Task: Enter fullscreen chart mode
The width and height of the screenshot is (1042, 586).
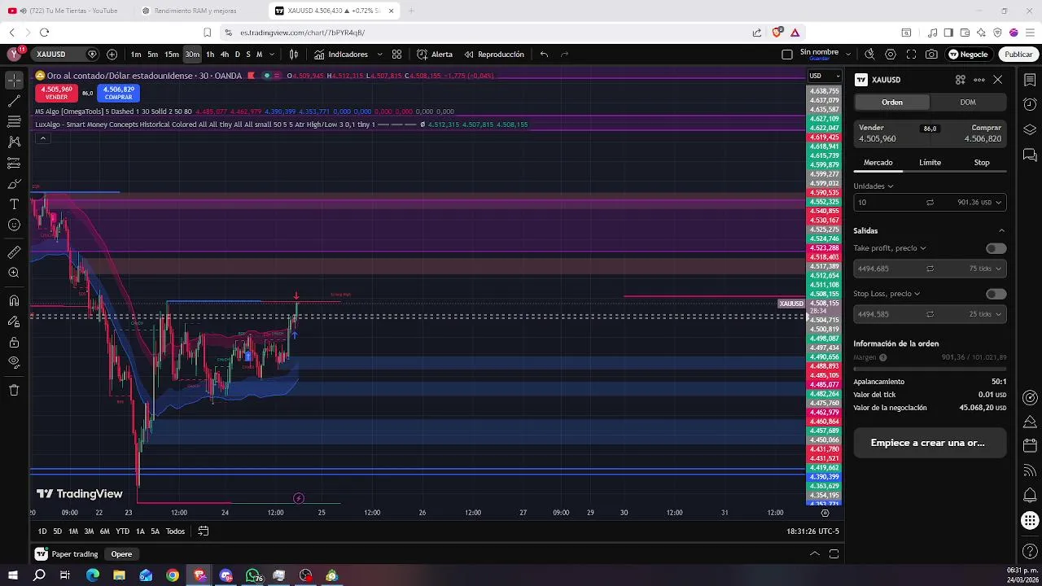Action: [911, 55]
